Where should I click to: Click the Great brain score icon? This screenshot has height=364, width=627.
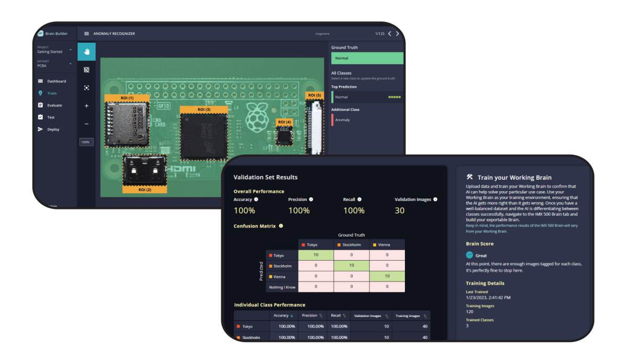click(x=470, y=255)
